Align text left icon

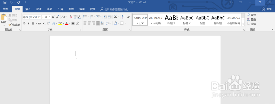point(85,23)
